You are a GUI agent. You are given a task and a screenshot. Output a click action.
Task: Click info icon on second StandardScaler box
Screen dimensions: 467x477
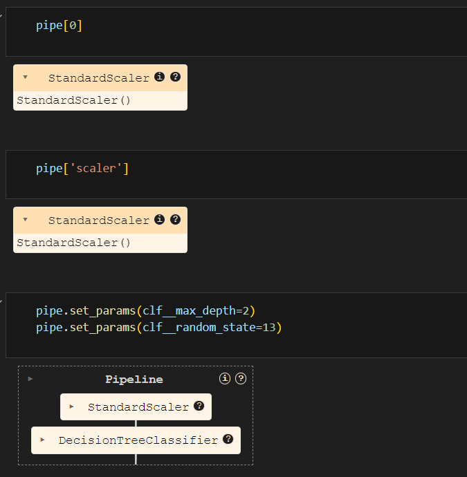tap(159, 219)
